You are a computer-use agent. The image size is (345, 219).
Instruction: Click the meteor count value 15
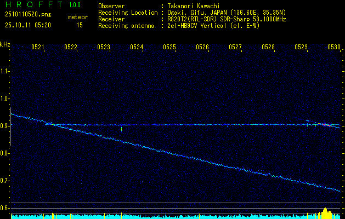tap(80, 25)
